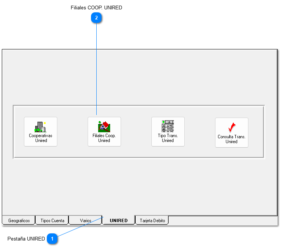Click the Cooperativas Unired building icon
This screenshot has width=281, height=248.
point(40,127)
